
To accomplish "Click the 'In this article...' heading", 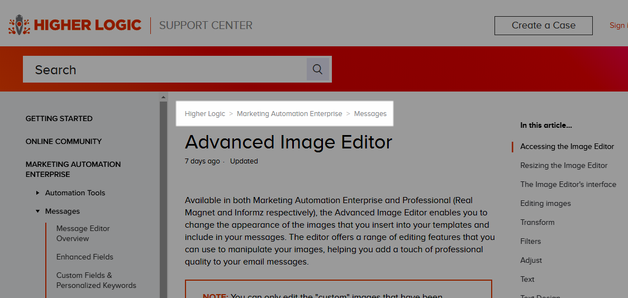I will click(x=546, y=125).
